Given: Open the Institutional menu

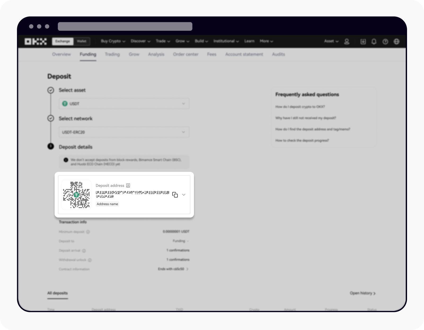Looking at the screenshot, I should point(226,41).
